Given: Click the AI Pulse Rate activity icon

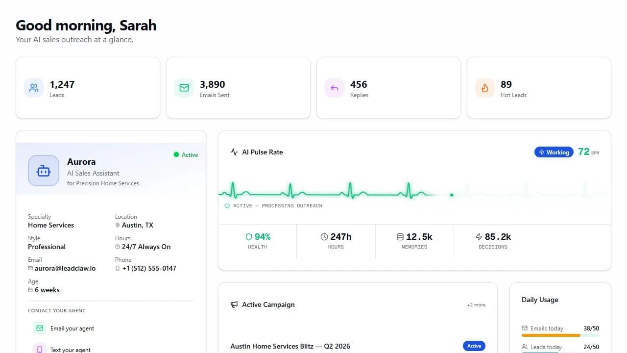Looking at the screenshot, I should coord(234,152).
